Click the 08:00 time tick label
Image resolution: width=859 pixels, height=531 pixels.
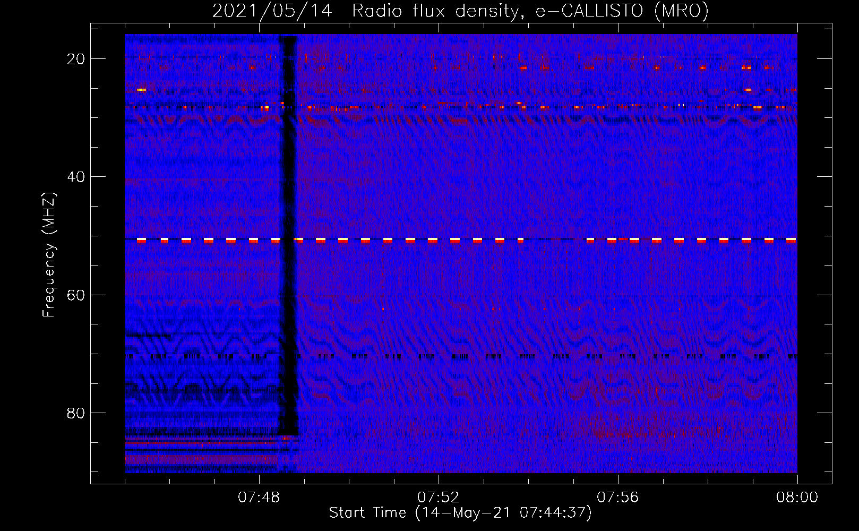797,498
